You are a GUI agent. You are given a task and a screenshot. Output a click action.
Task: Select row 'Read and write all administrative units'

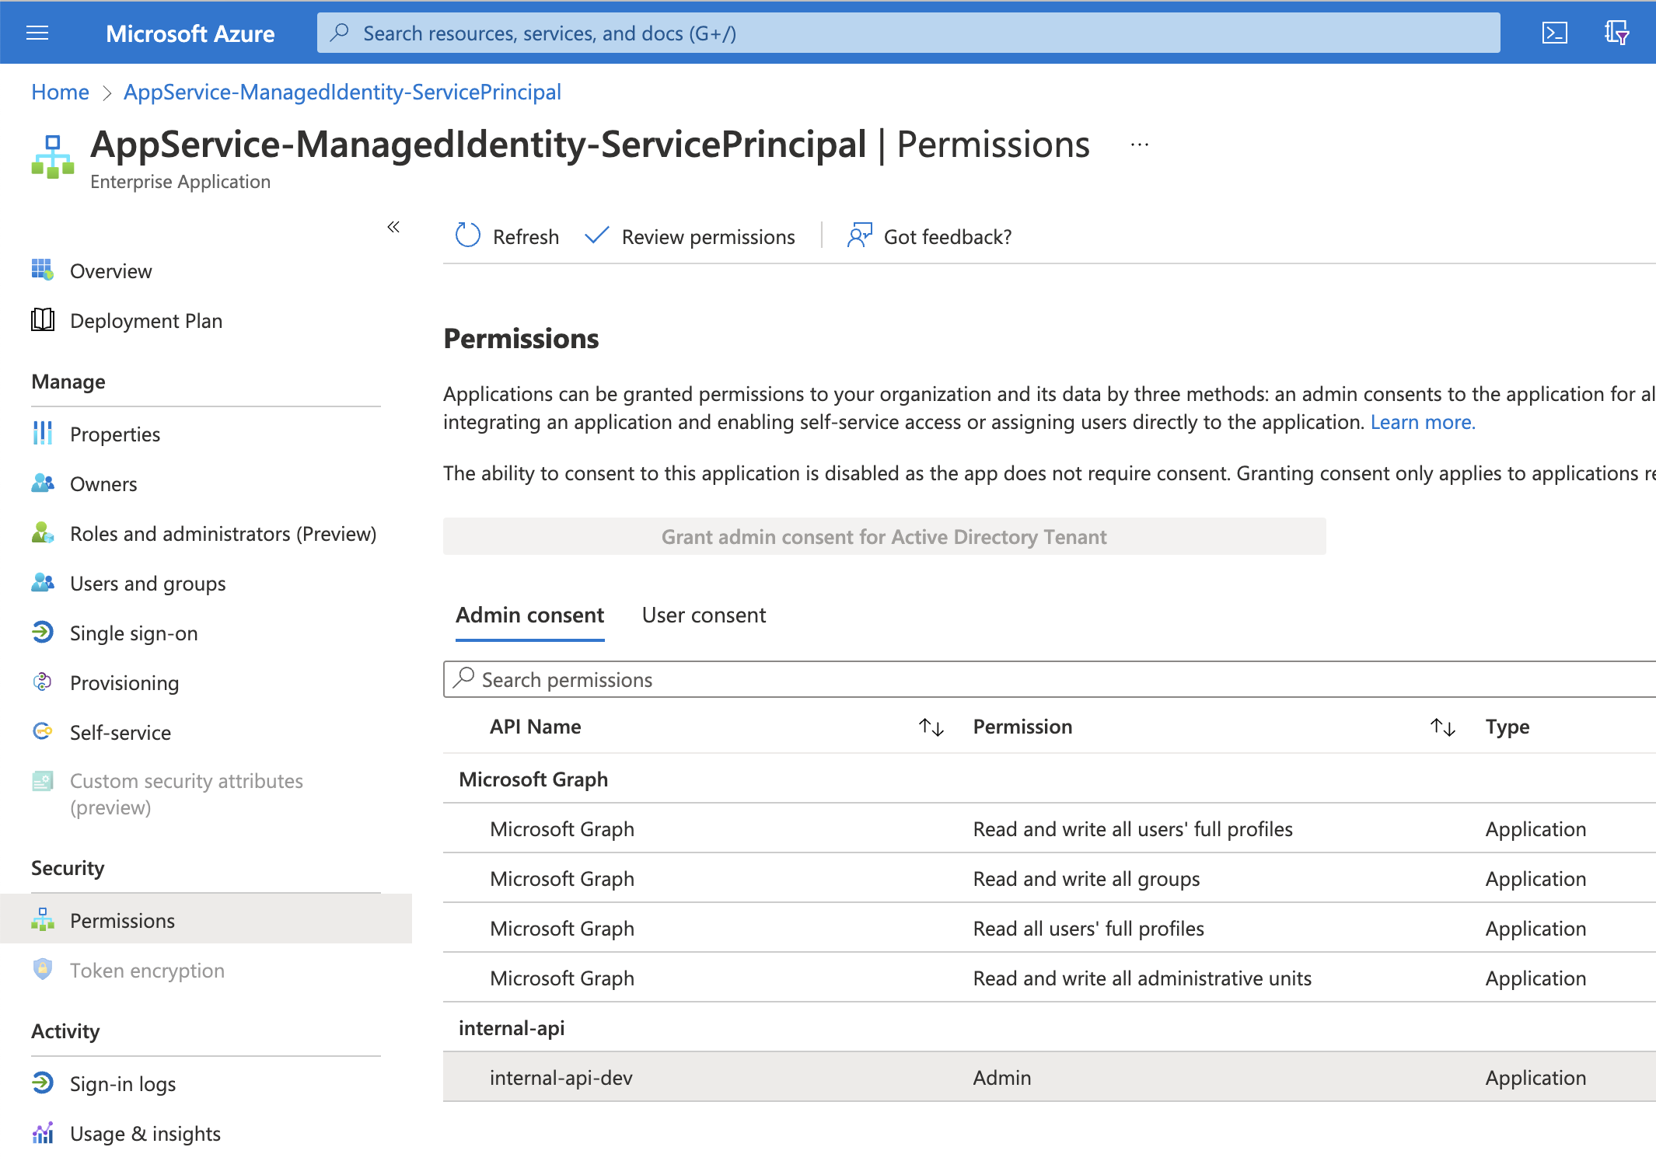(1050, 978)
